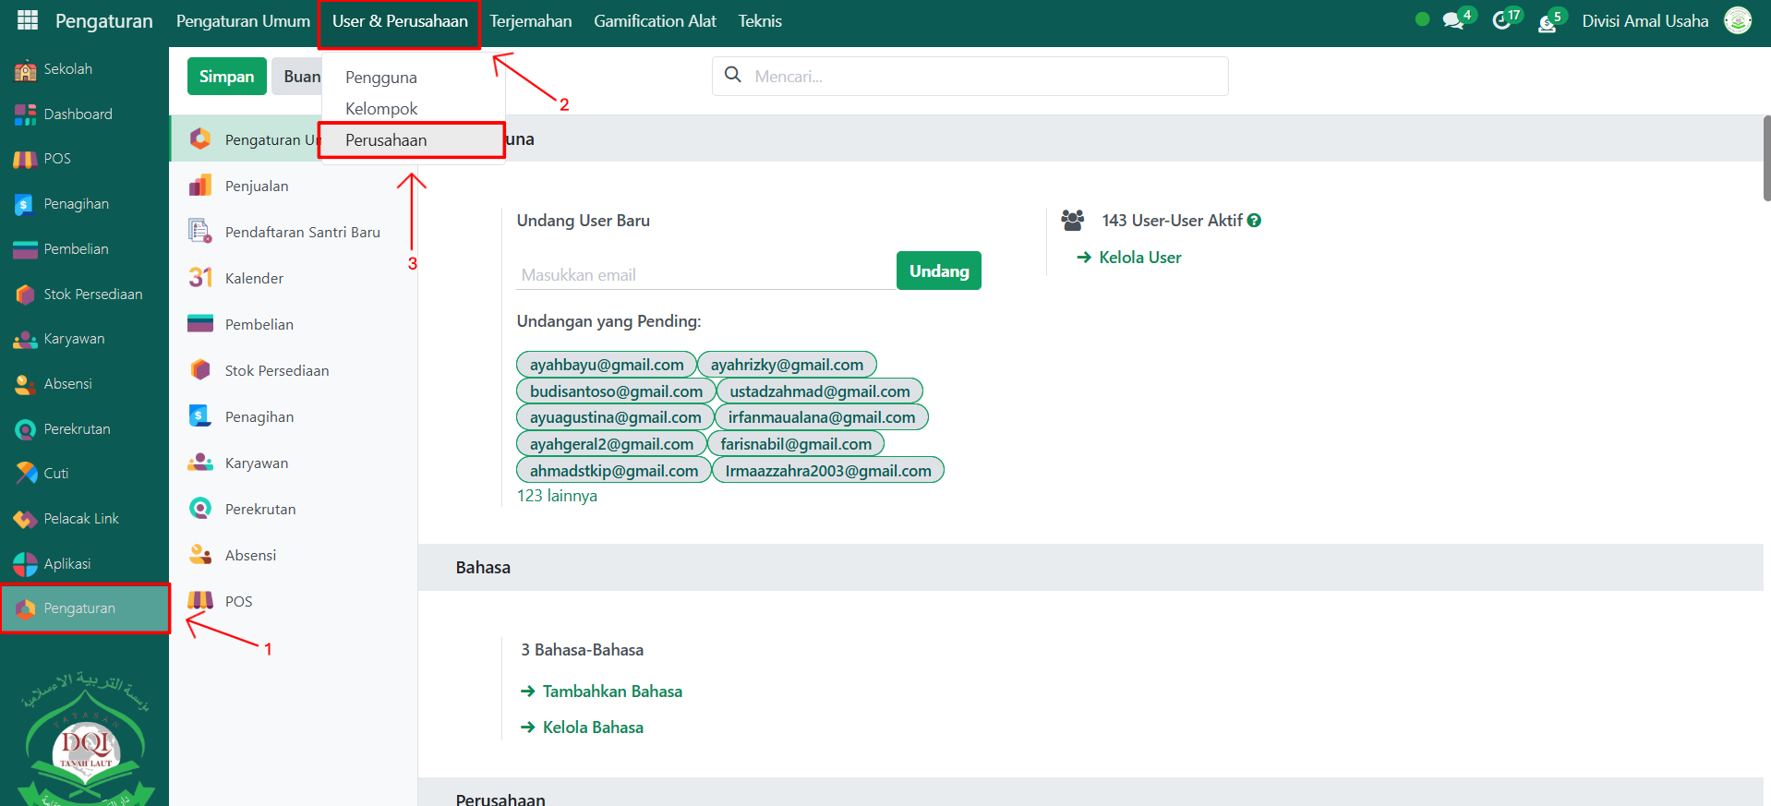The width and height of the screenshot is (1771, 806).
Task: Open the Pelacak Link app icon
Action: (26, 520)
